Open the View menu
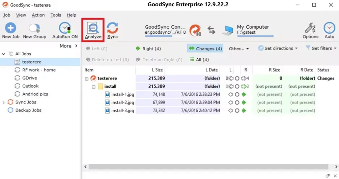 (21, 15)
